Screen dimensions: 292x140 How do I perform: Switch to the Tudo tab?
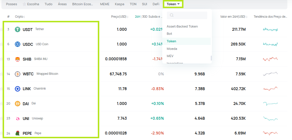[48, 4]
